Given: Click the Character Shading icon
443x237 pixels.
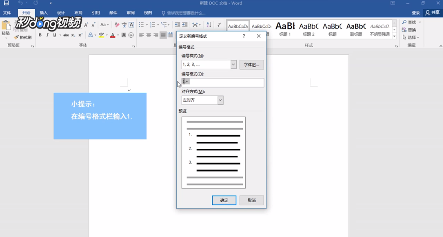Looking at the screenshot, I should (x=124, y=35).
